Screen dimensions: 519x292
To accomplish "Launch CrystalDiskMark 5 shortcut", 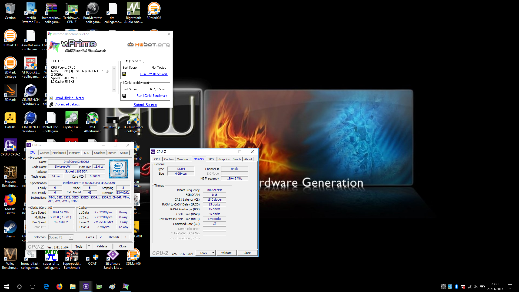I will point(72,122).
